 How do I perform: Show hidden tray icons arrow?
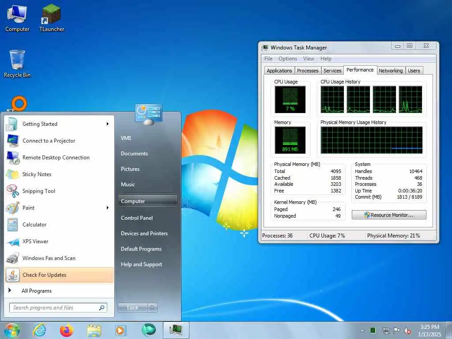[x=362, y=331]
